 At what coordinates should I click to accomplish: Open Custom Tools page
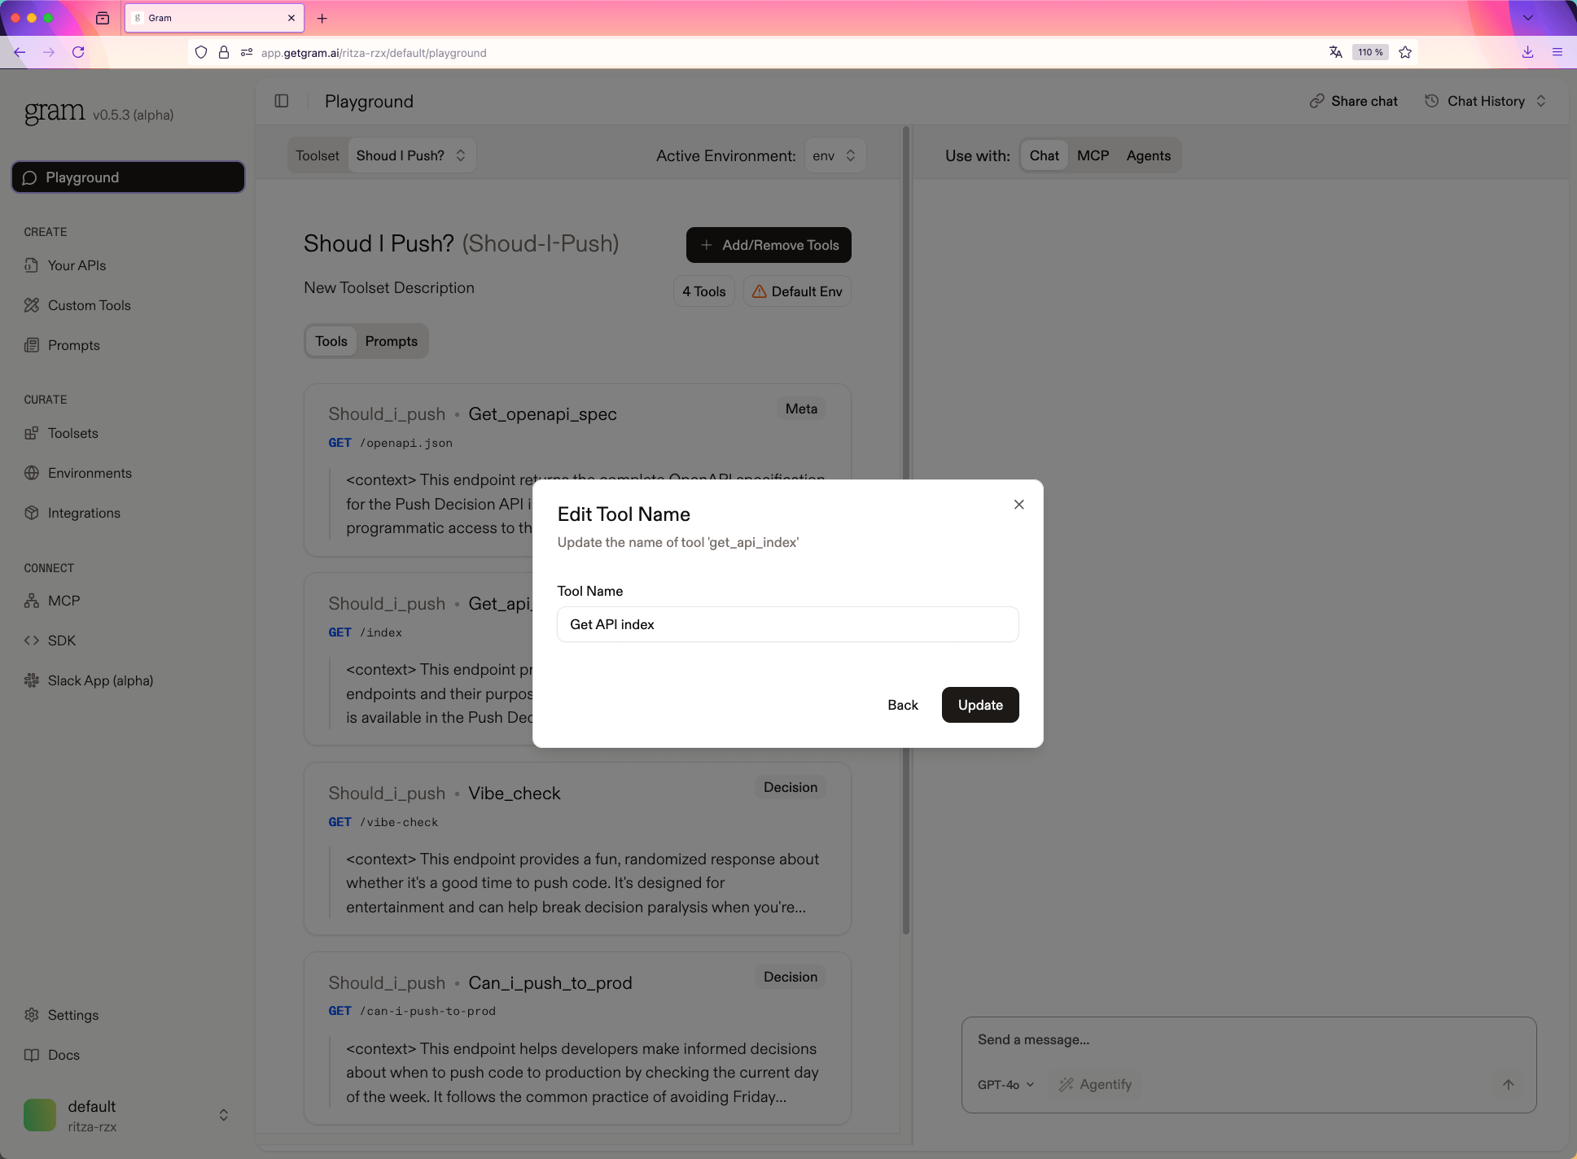[x=77, y=305]
